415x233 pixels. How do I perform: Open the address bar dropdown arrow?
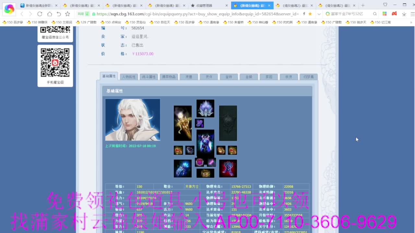point(319,15)
